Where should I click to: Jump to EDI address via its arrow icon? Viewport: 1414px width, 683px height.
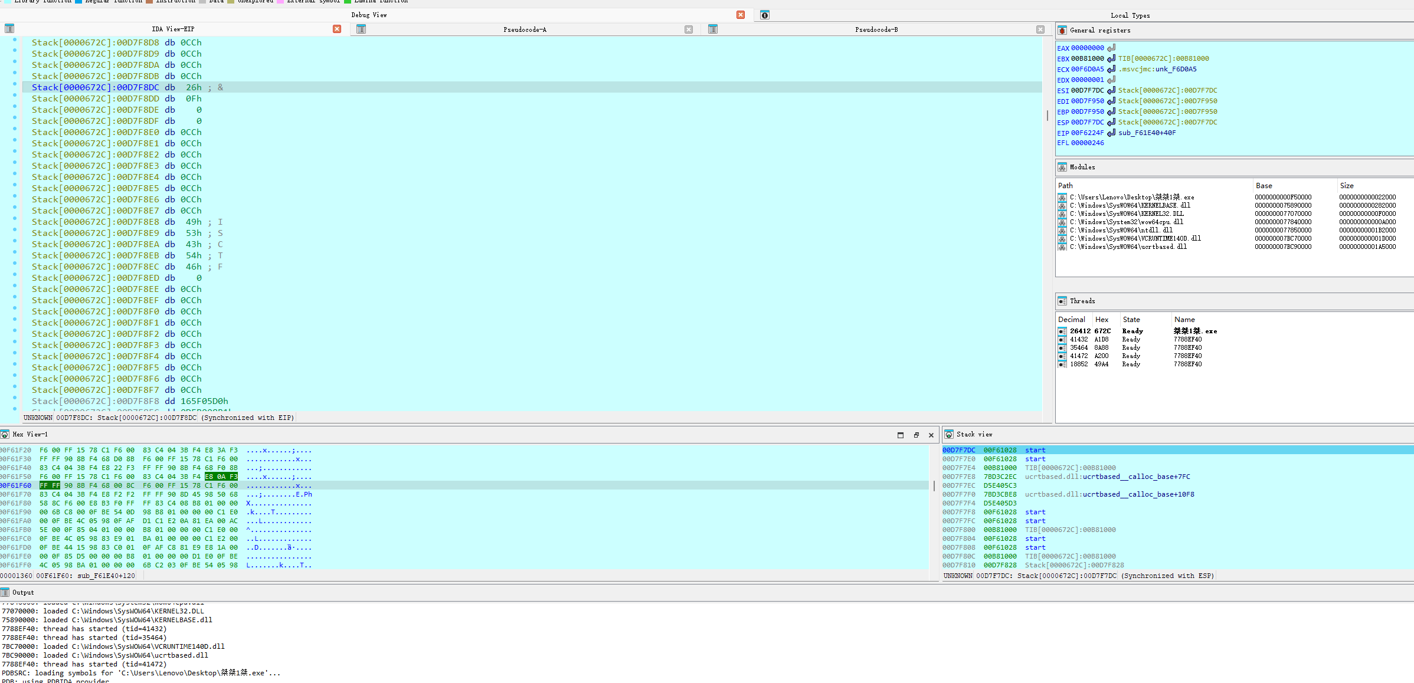pyautogui.click(x=1111, y=101)
